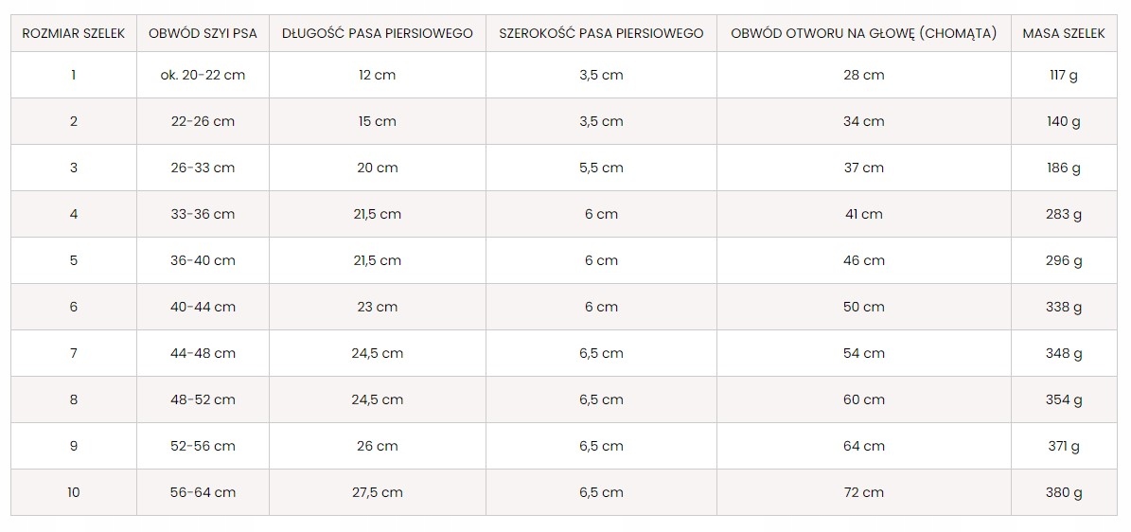Click the size 1 row number

(74, 75)
